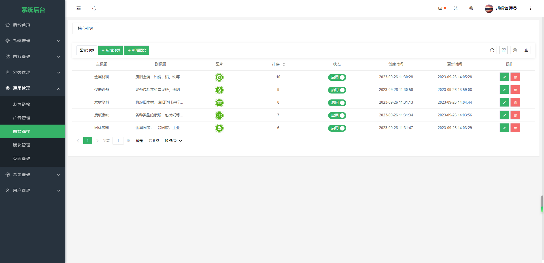
Task: Enter fullscreen using the expand icon
Action: 456,8
